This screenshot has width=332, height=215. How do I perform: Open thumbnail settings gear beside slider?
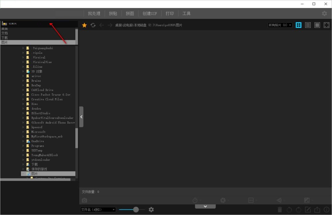pyautogui.click(x=151, y=209)
